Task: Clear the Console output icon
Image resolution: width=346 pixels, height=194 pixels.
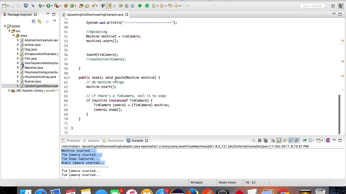Action: (x=273, y=140)
